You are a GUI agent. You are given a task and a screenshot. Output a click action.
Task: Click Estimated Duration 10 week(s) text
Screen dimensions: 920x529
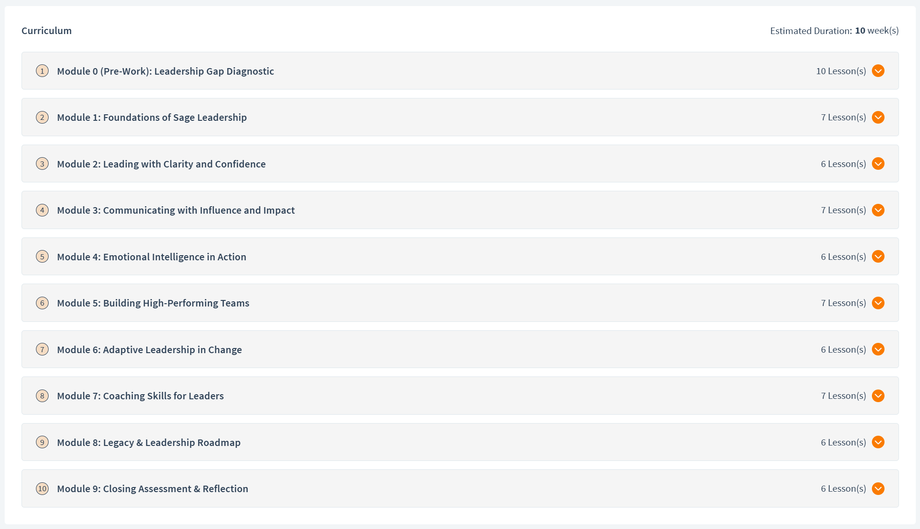834,31
